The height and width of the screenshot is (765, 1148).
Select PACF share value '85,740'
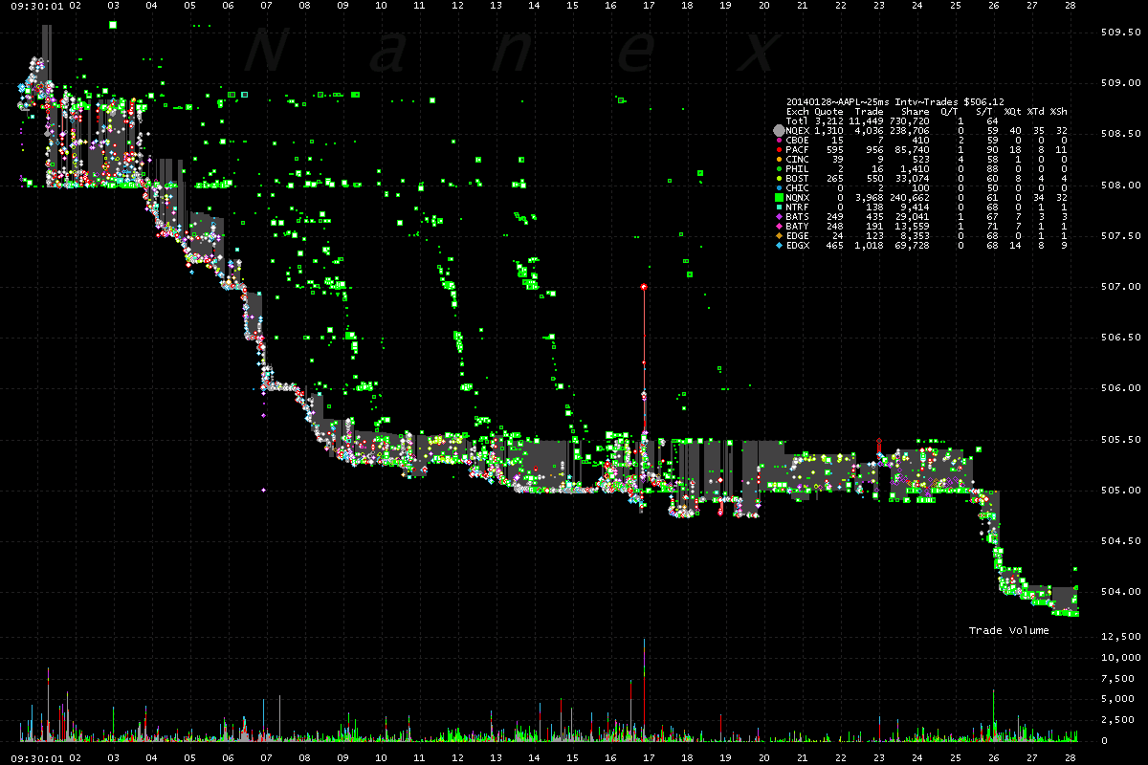pos(913,150)
